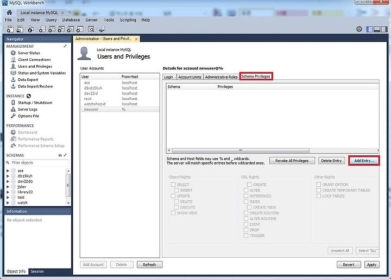Expand the library22 schema
The width and height of the screenshot is (391, 279).
click(x=8, y=192)
